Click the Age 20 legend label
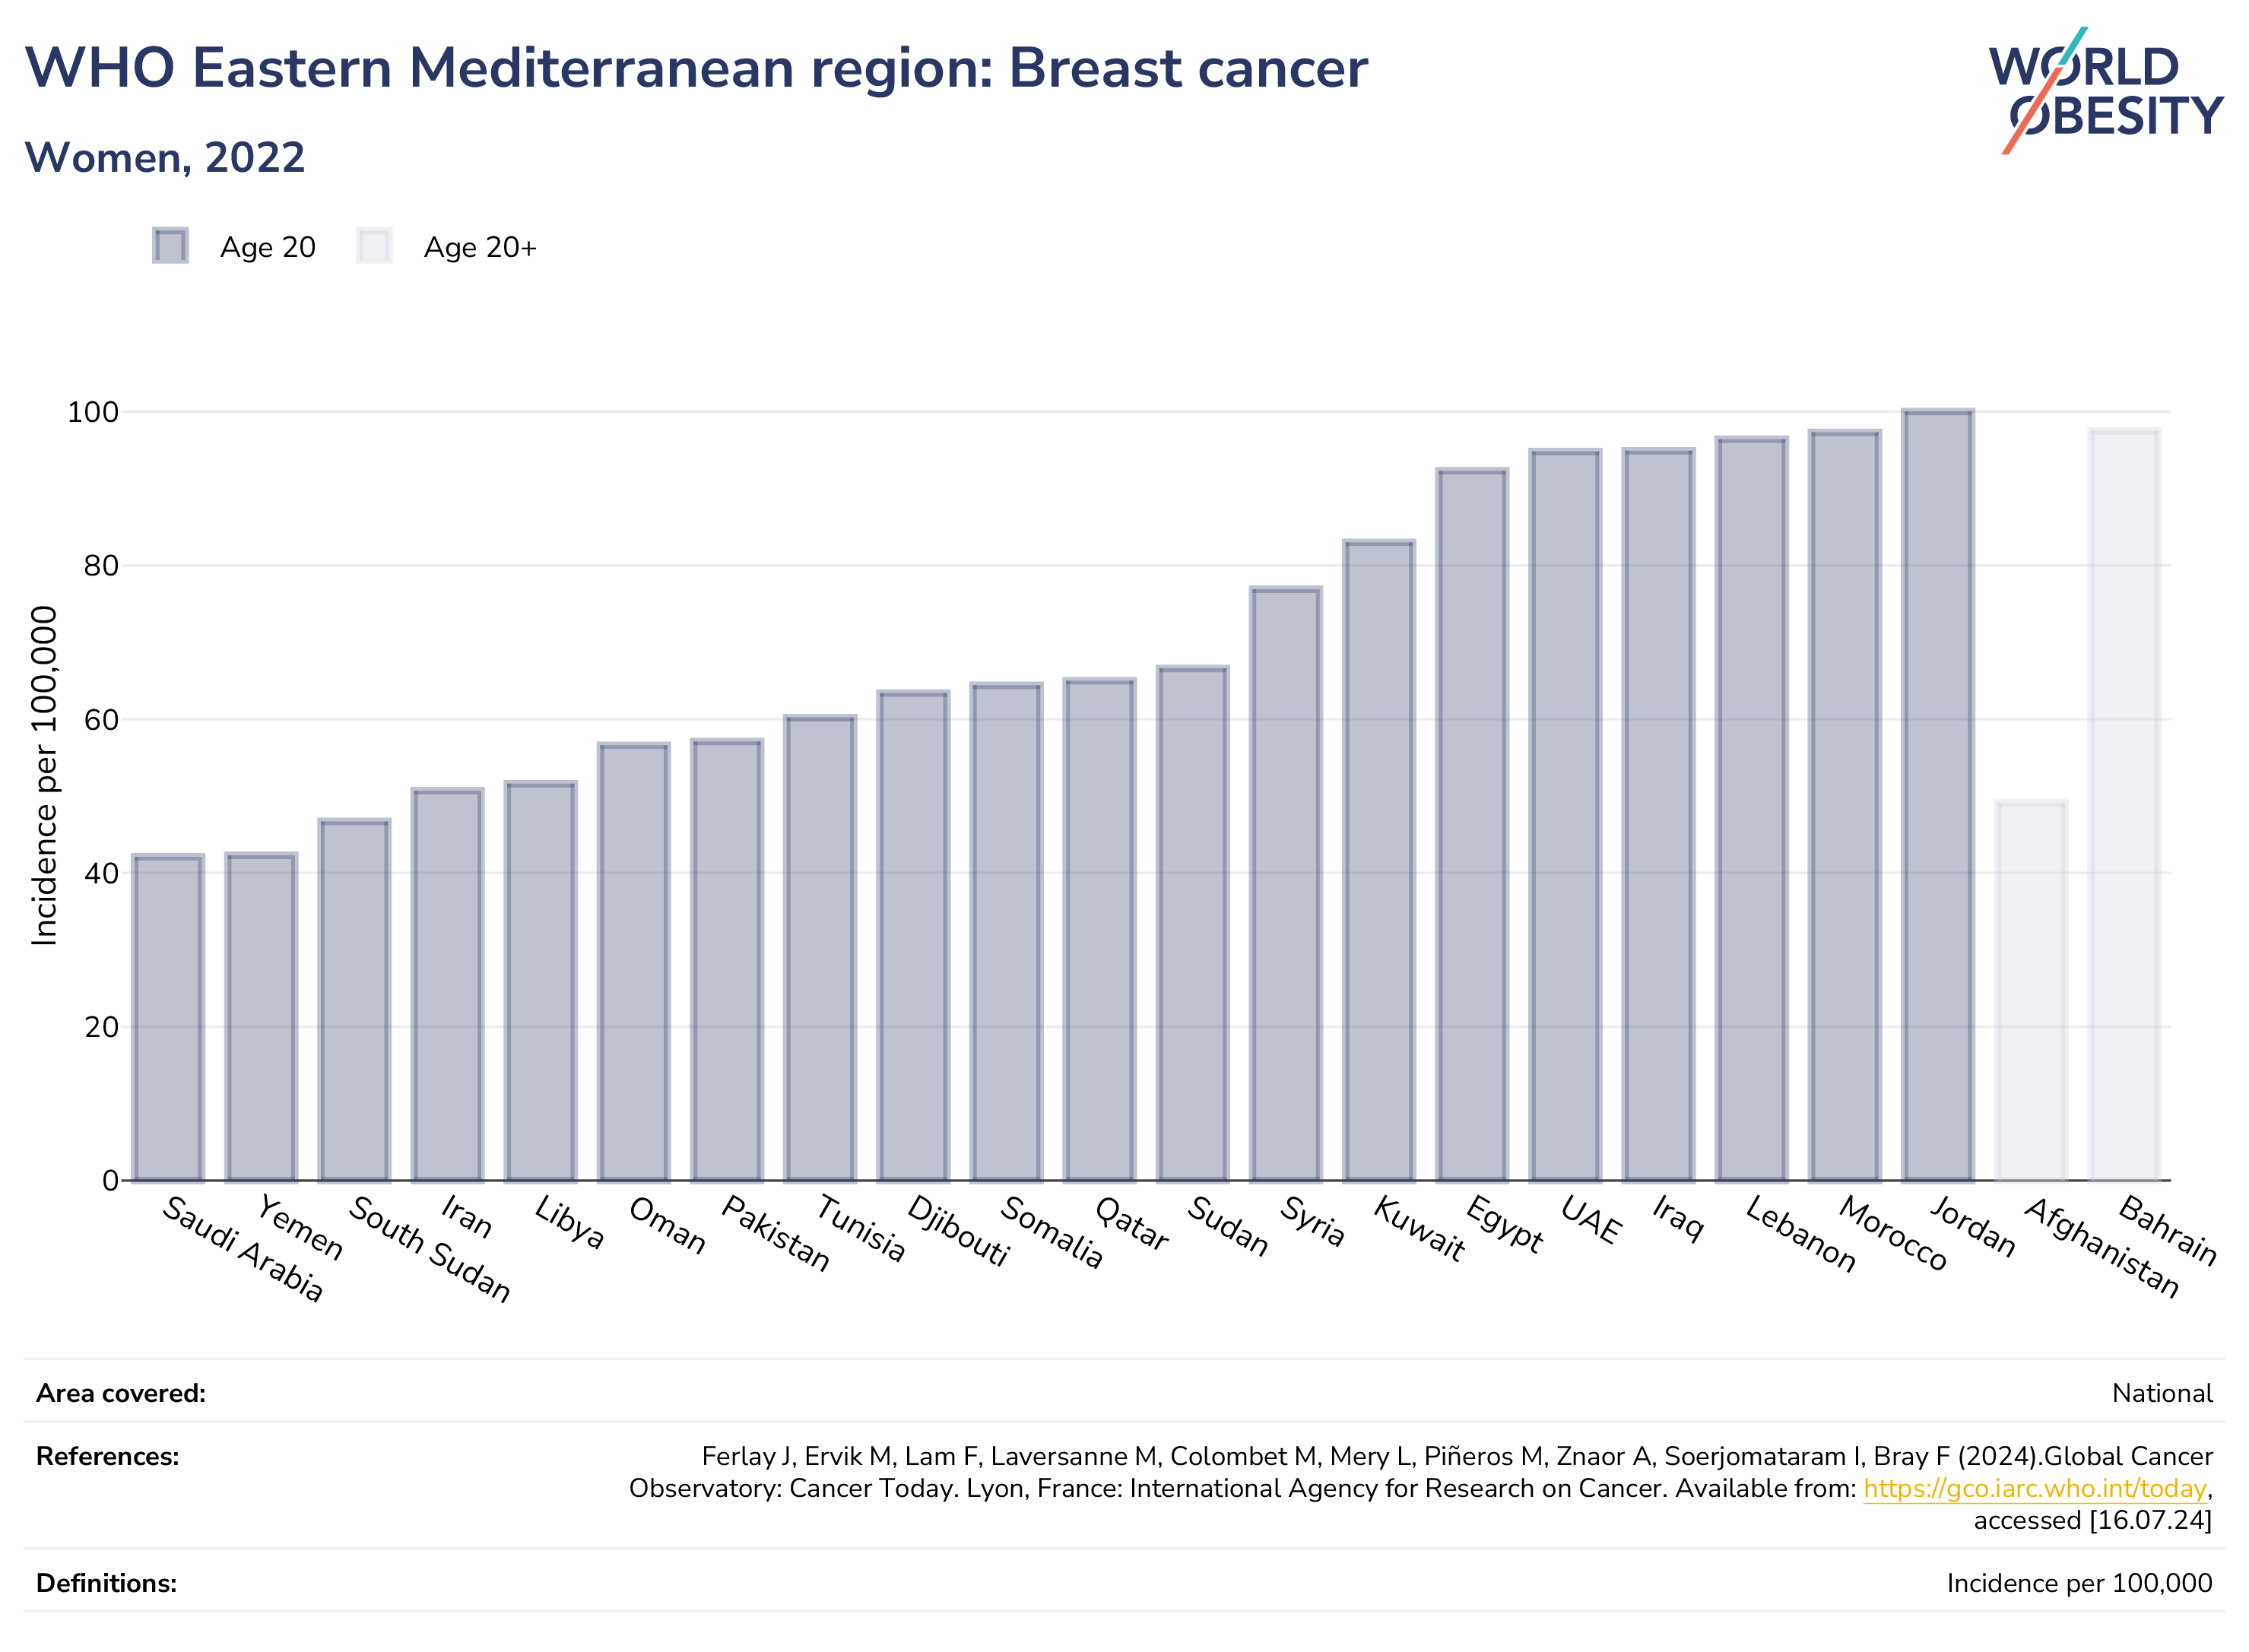This screenshot has height=1652, width=2249. pos(268,247)
